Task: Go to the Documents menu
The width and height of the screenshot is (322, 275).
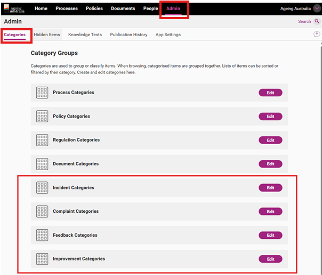Action: coord(123,9)
